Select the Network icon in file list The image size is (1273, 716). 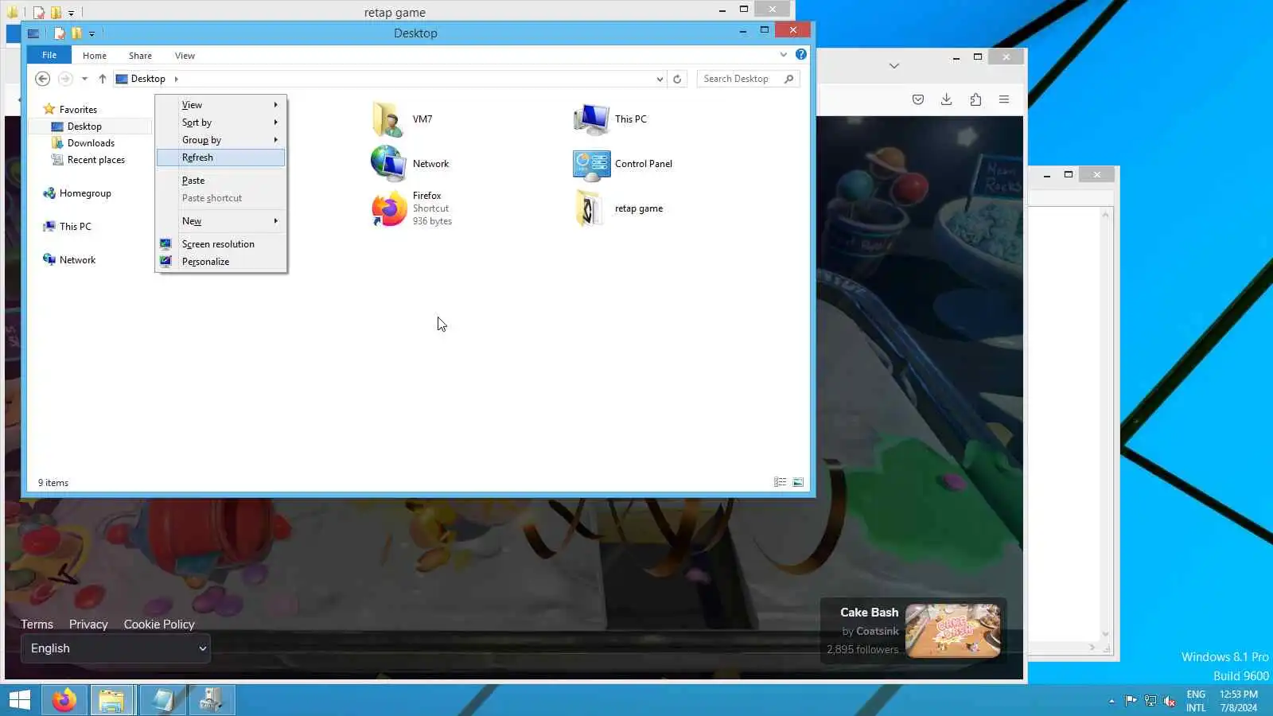pyautogui.click(x=388, y=164)
